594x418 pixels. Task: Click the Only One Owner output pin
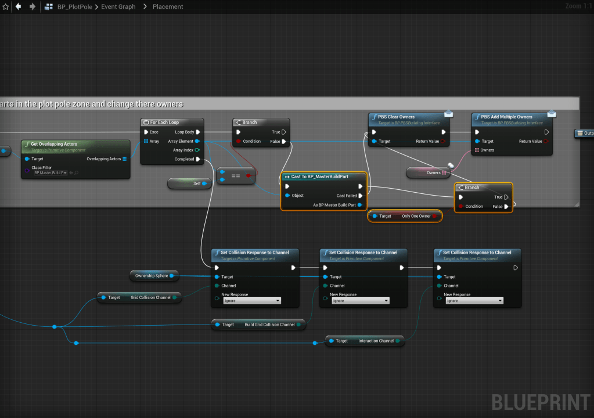pos(435,216)
